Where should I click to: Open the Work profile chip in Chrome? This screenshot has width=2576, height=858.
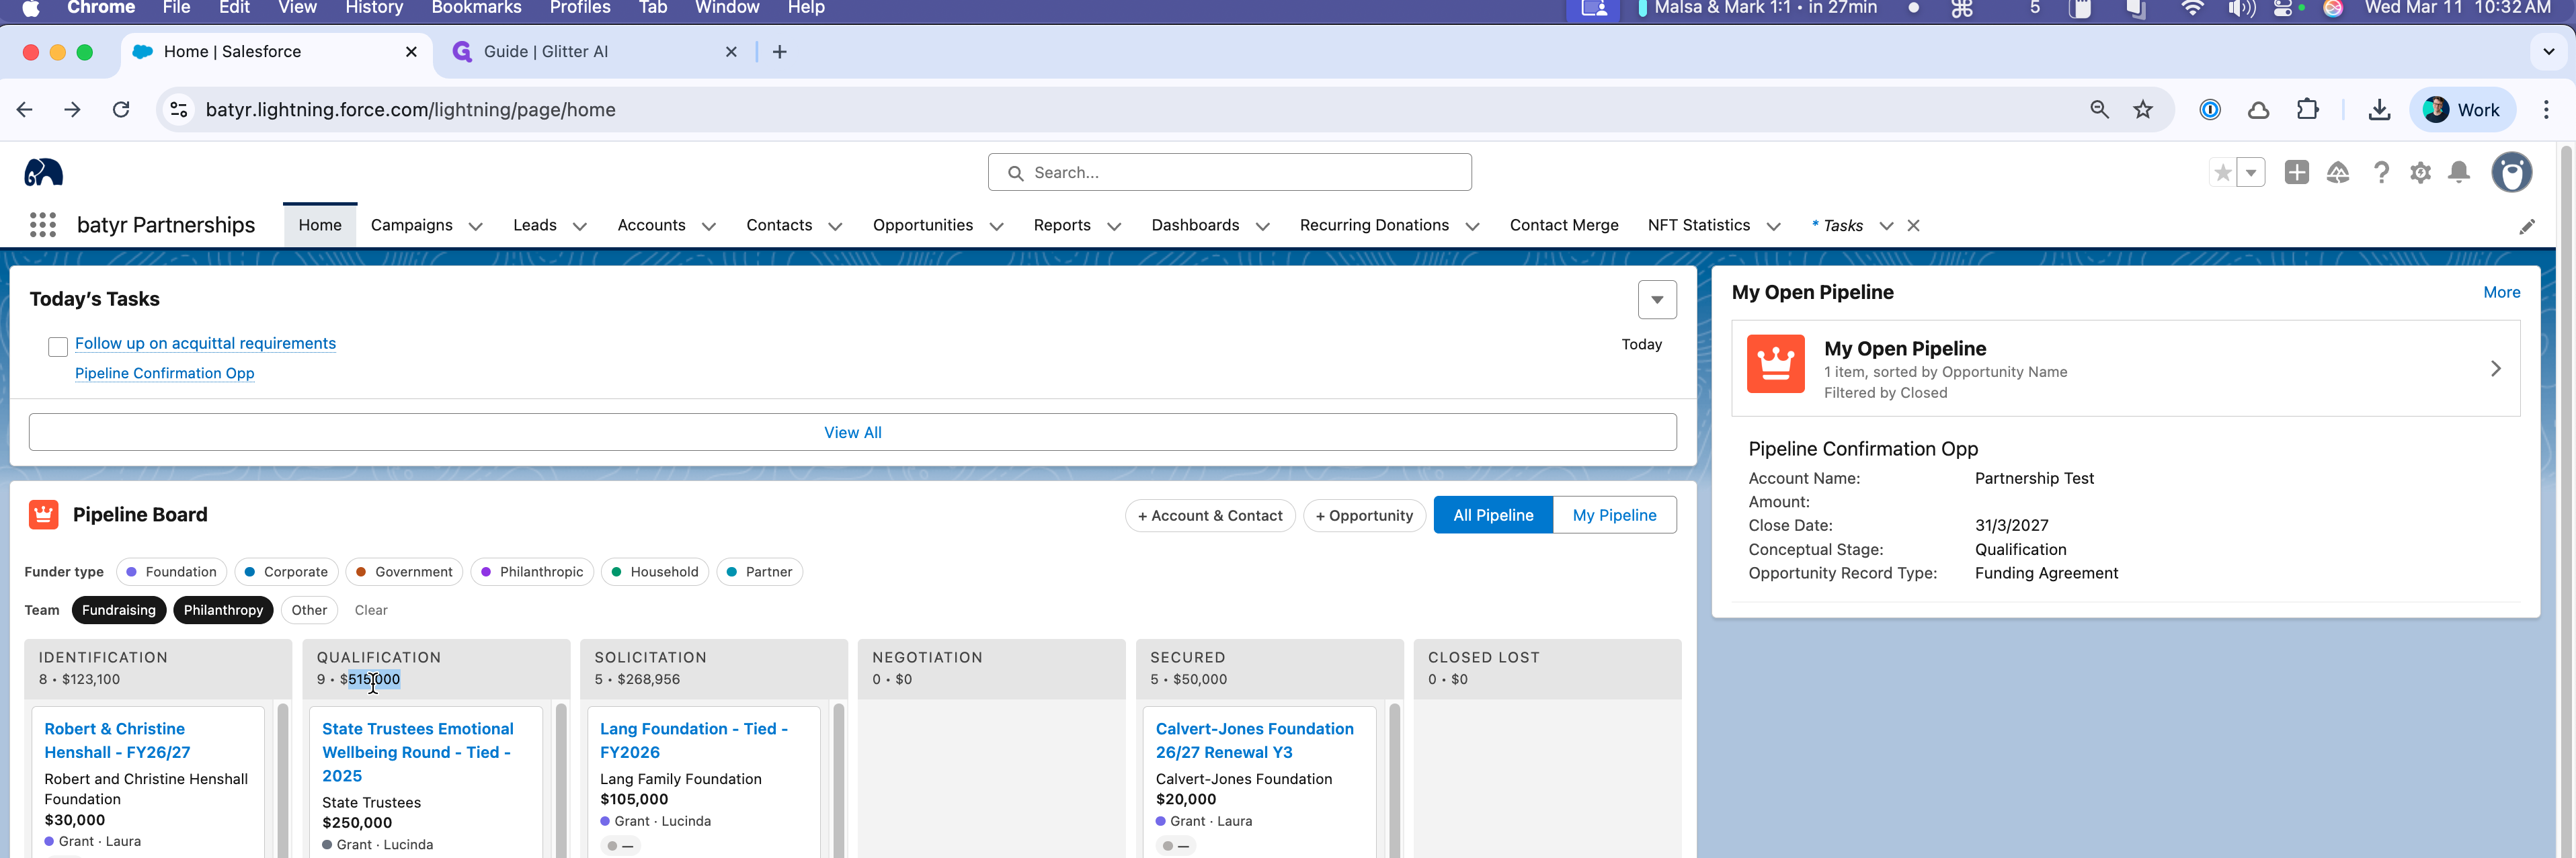(2463, 110)
